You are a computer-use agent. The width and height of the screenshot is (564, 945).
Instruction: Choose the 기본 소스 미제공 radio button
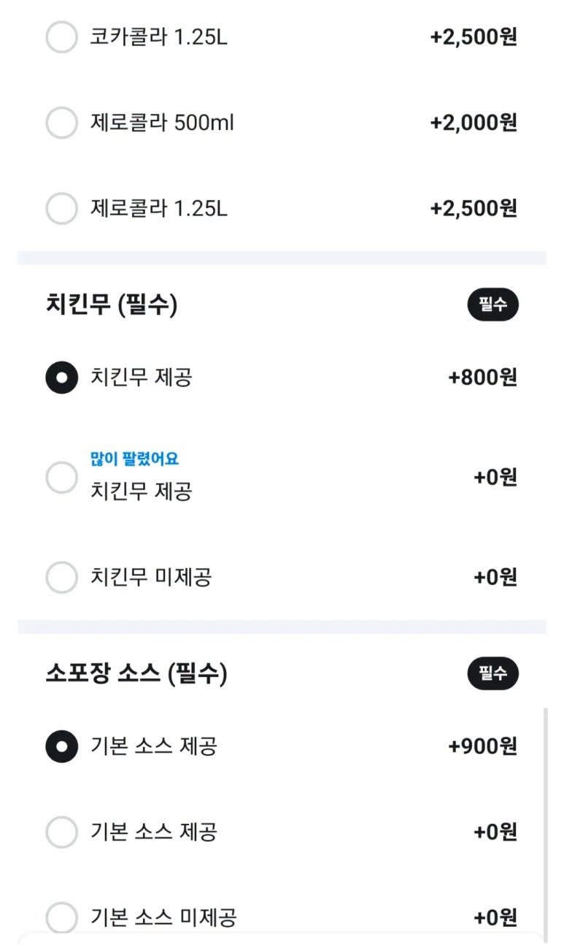(x=61, y=917)
